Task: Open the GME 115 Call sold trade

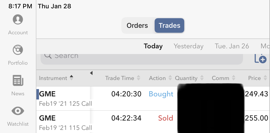Action: 65,122
